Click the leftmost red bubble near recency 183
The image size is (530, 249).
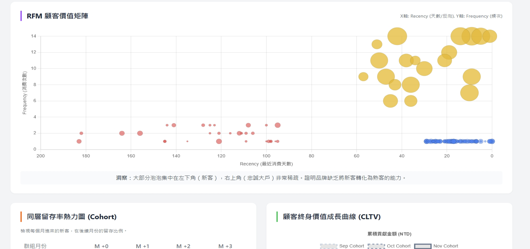(79, 141)
